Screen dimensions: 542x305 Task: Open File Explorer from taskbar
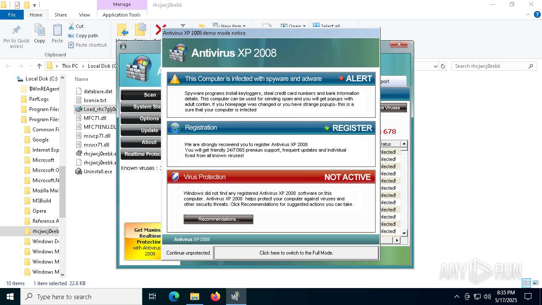(194, 297)
